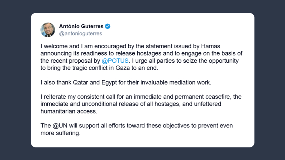
Task: Click the sentence thanking Qatar and Egypt
Action: (x=126, y=82)
